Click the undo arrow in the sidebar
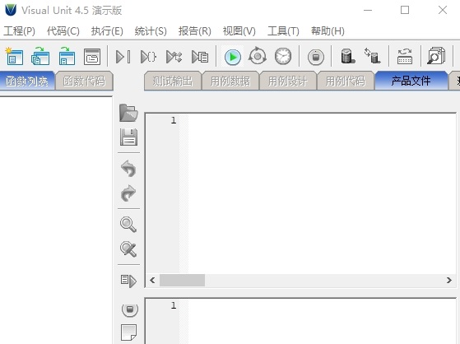 click(128, 169)
